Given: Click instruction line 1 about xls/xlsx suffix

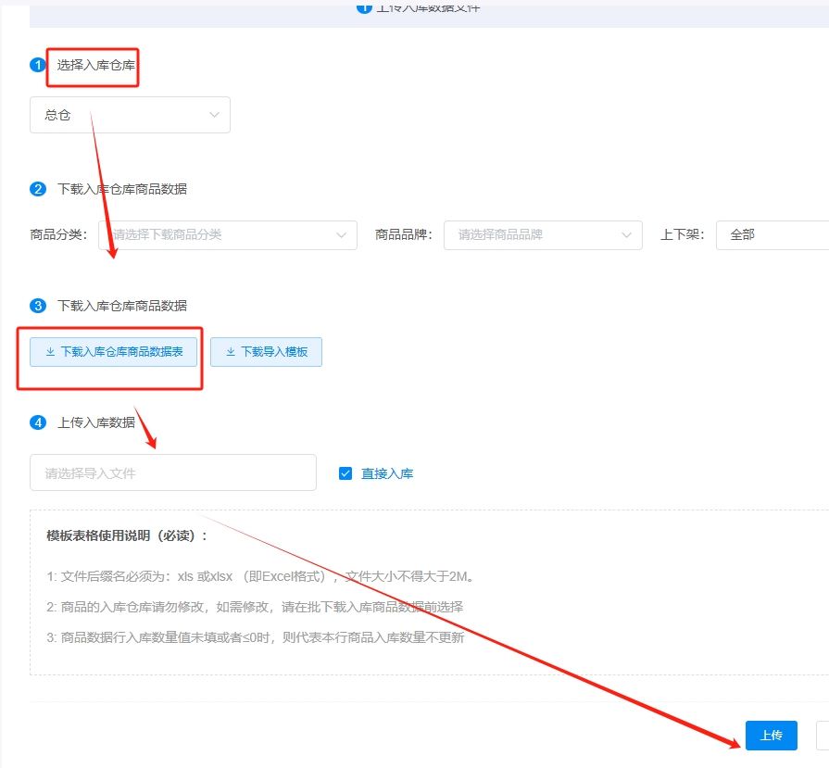Looking at the screenshot, I should click(x=261, y=577).
